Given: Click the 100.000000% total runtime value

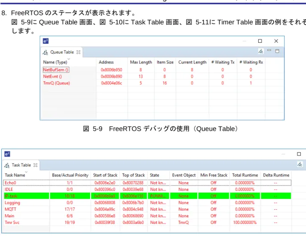Looking at the screenshot, I should click(x=245, y=223).
